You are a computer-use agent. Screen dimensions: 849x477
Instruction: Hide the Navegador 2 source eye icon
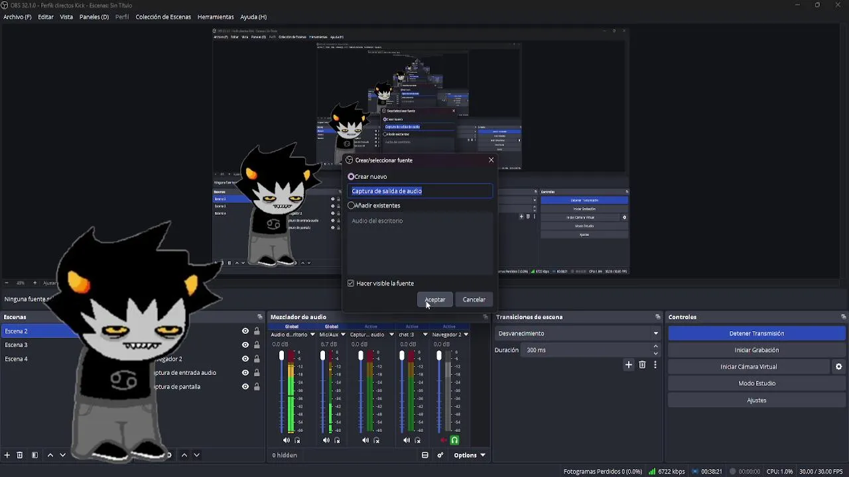[x=245, y=359]
